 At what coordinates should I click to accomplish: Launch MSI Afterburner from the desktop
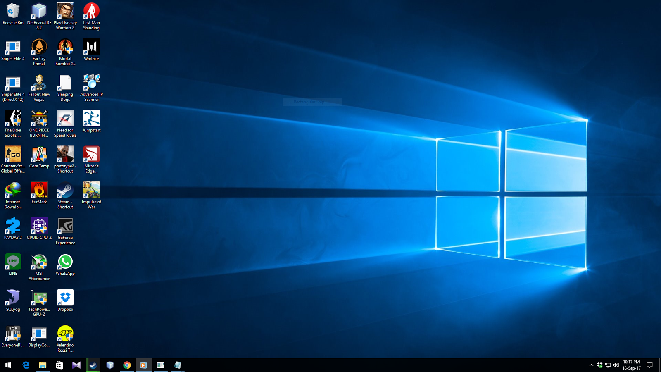pyautogui.click(x=39, y=262)
